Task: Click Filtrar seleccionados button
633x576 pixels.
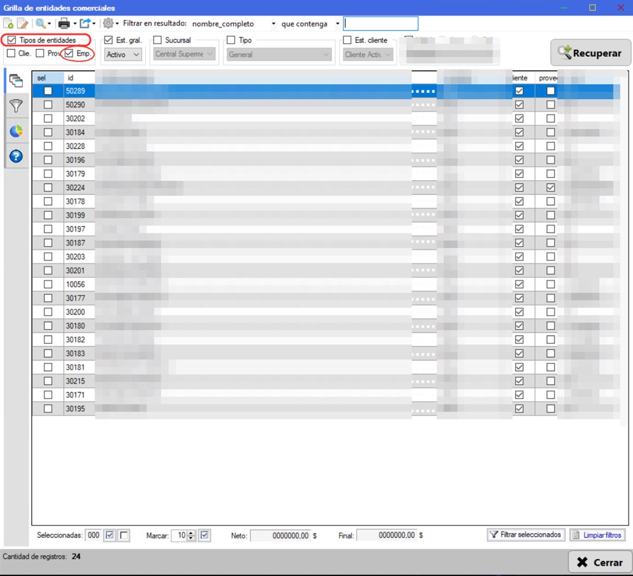Action: [x=525, y=535]
